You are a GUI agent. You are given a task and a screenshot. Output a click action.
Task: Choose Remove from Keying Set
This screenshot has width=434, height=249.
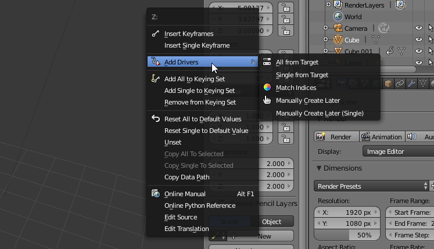200,102
